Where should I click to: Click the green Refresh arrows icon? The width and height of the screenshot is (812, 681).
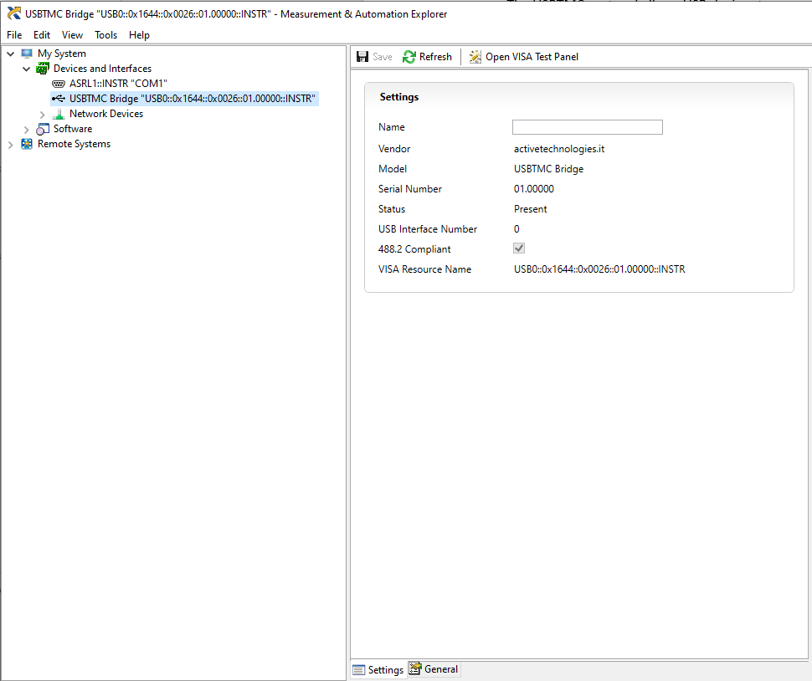coord(409,57)
